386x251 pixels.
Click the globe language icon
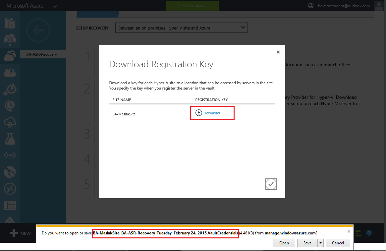coord(310,6)
